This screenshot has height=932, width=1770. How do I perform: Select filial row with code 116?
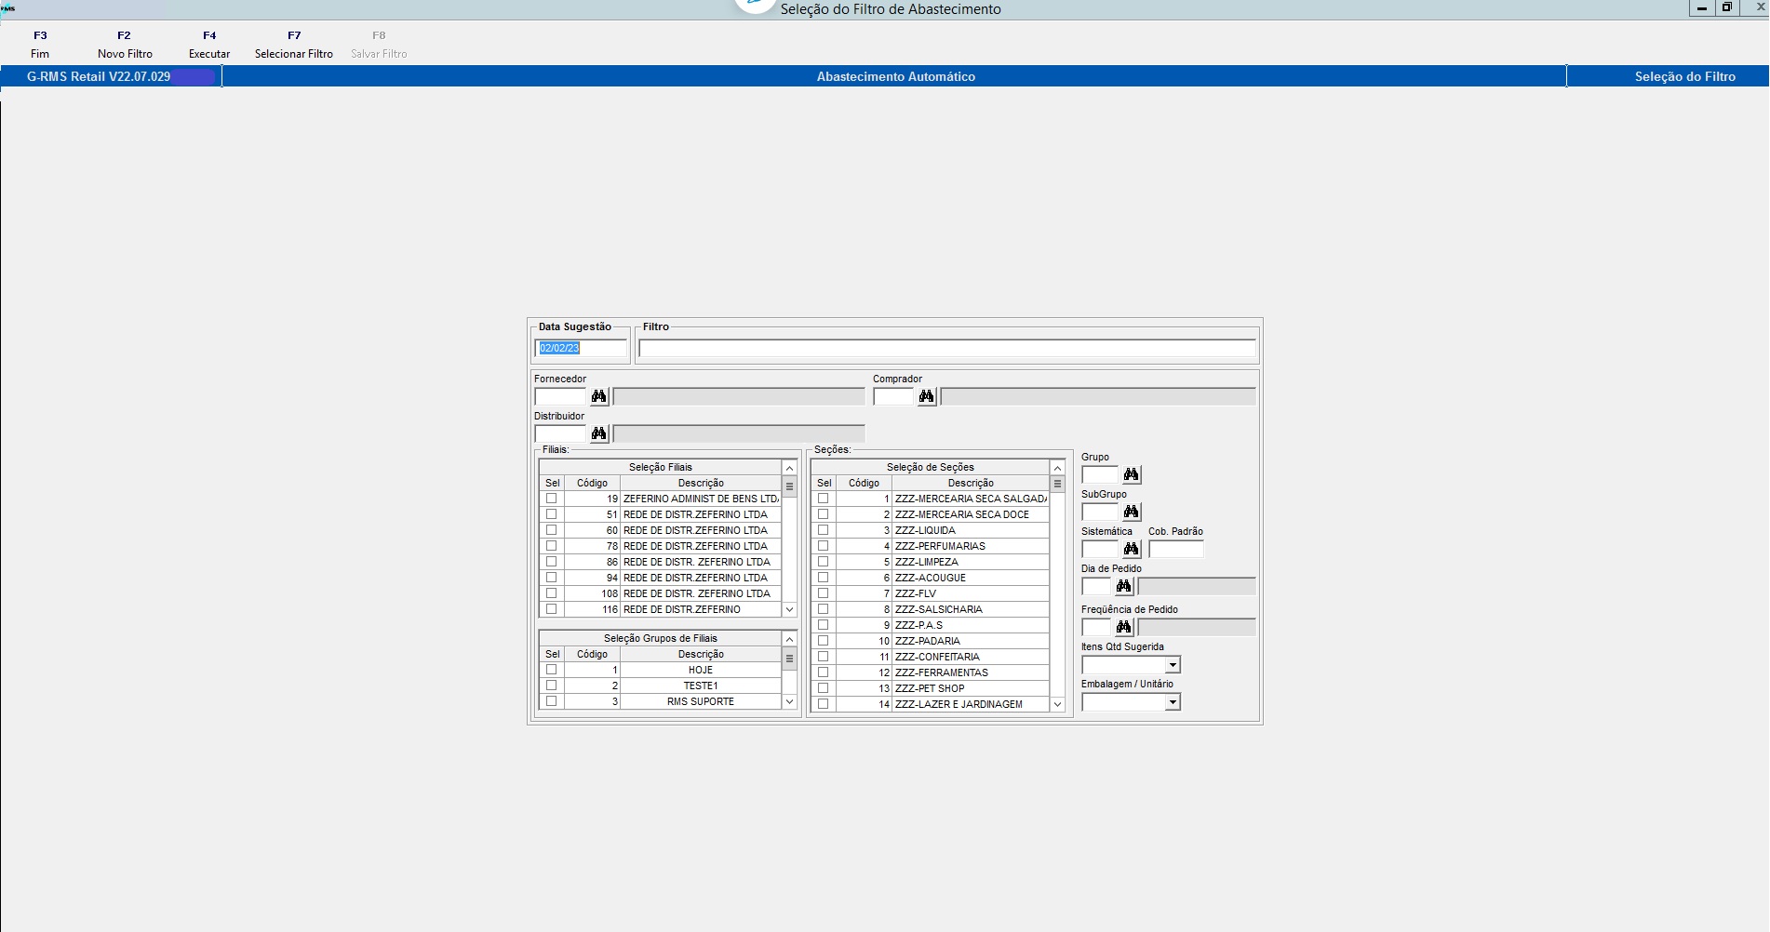click(661, 609)
